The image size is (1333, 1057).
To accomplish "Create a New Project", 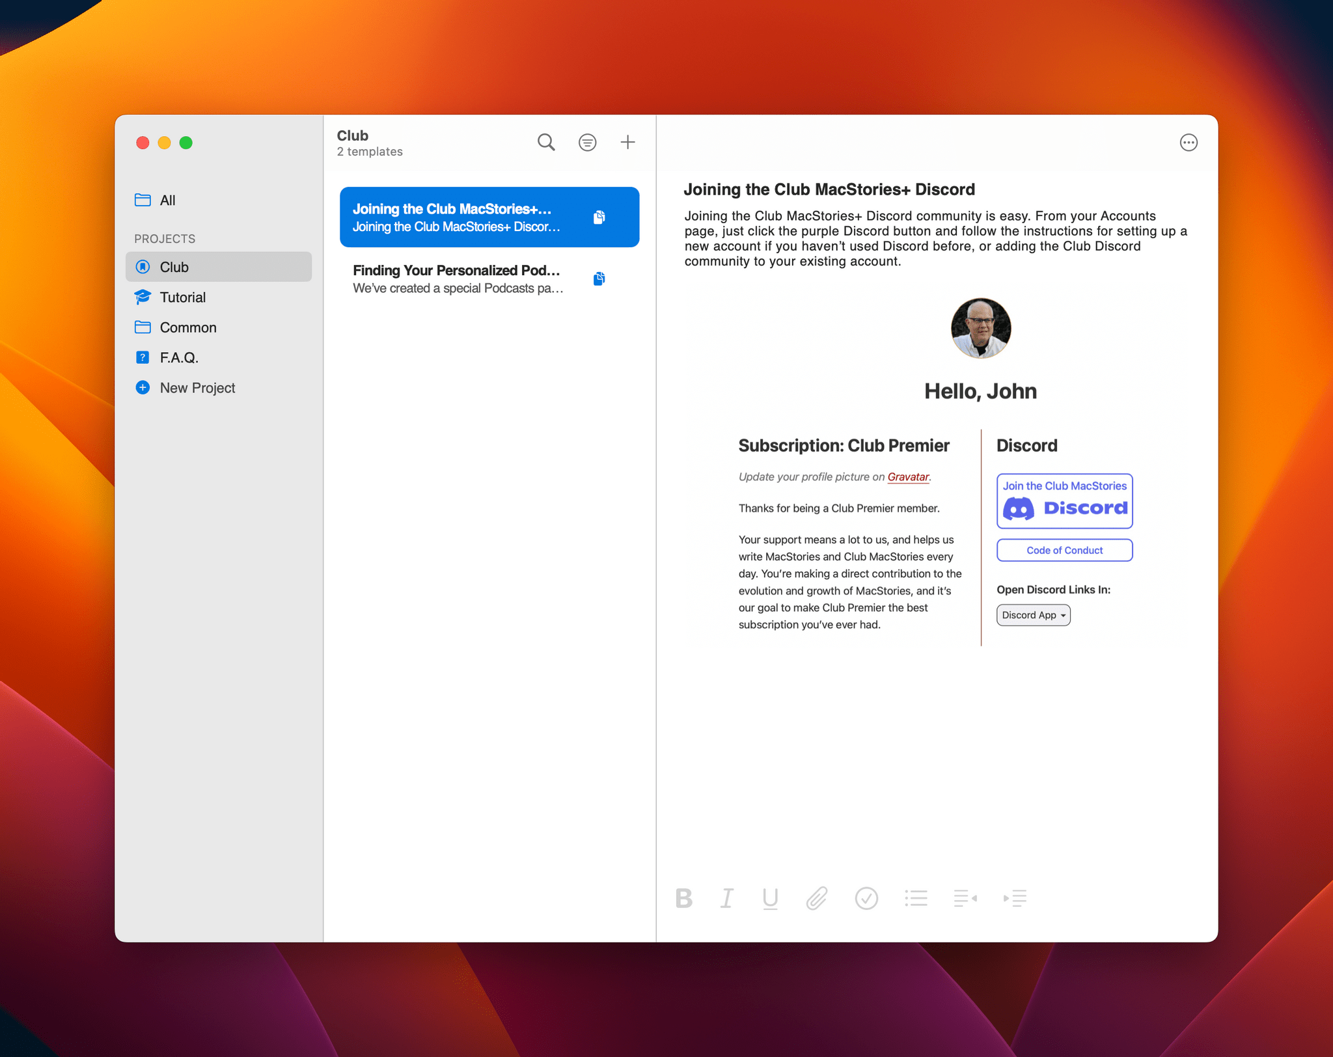I will 219,388.
